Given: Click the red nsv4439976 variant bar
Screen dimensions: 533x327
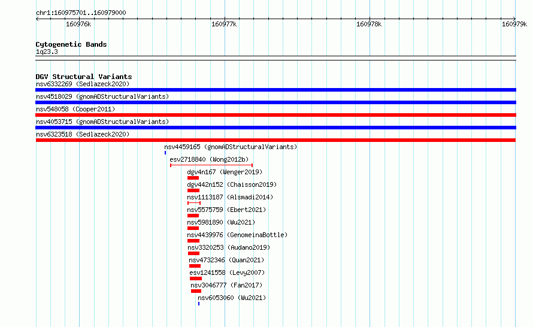Looking at the screenshot, I should click(193, 241).
